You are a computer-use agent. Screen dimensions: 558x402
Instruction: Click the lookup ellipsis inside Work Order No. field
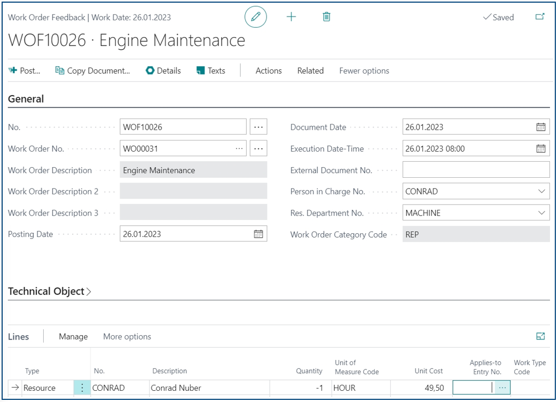pyautogui.click(x=239, y=149)
